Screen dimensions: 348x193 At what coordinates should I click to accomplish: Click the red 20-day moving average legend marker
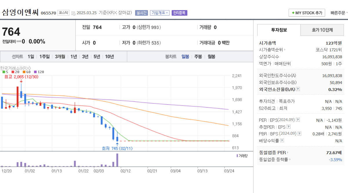coord(13,72)
